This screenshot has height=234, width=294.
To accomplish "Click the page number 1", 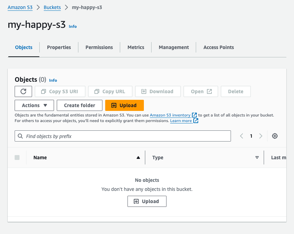I will (x=251, y=136).
